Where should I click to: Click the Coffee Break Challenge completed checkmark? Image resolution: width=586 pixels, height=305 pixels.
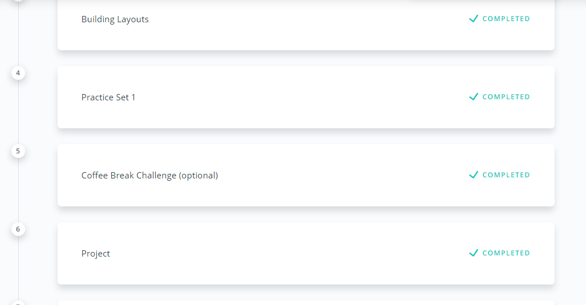click(x=473, y=175)
